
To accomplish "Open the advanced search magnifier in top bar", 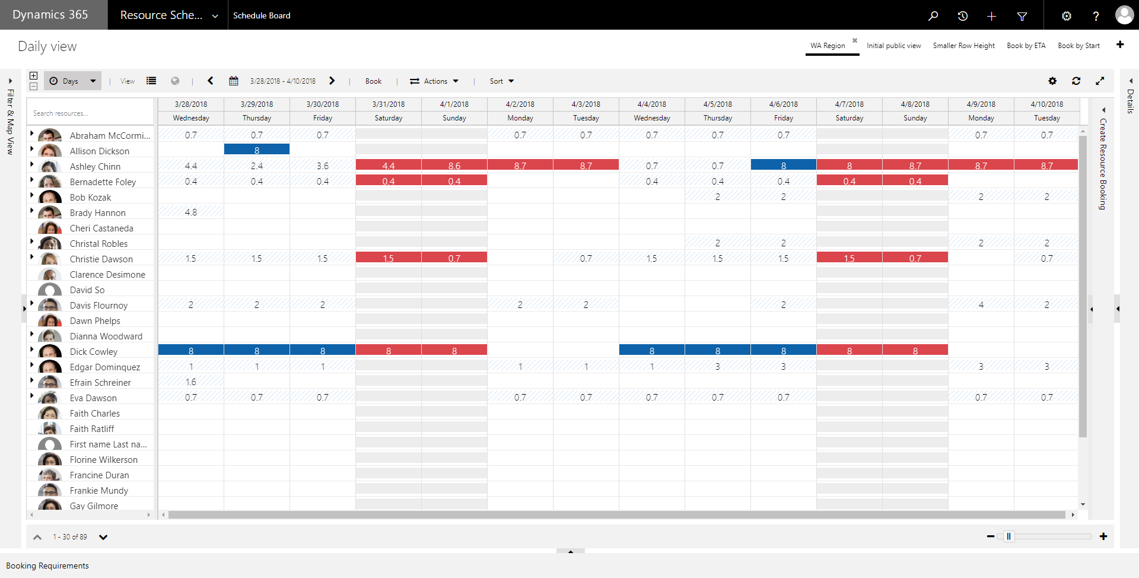I will point(933,15).
